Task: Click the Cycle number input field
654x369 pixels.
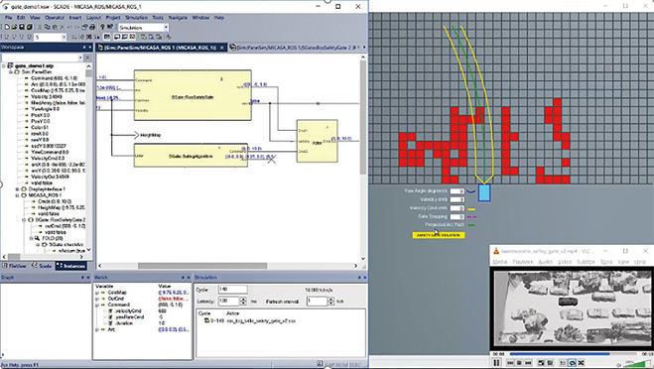Action: pos(233,290)
